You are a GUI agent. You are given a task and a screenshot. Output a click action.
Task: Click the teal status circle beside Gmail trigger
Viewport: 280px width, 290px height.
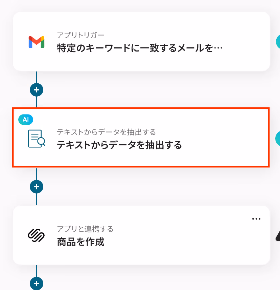click(278, 42)
